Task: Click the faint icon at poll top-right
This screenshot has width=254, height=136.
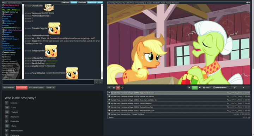Action: (100, 95)
